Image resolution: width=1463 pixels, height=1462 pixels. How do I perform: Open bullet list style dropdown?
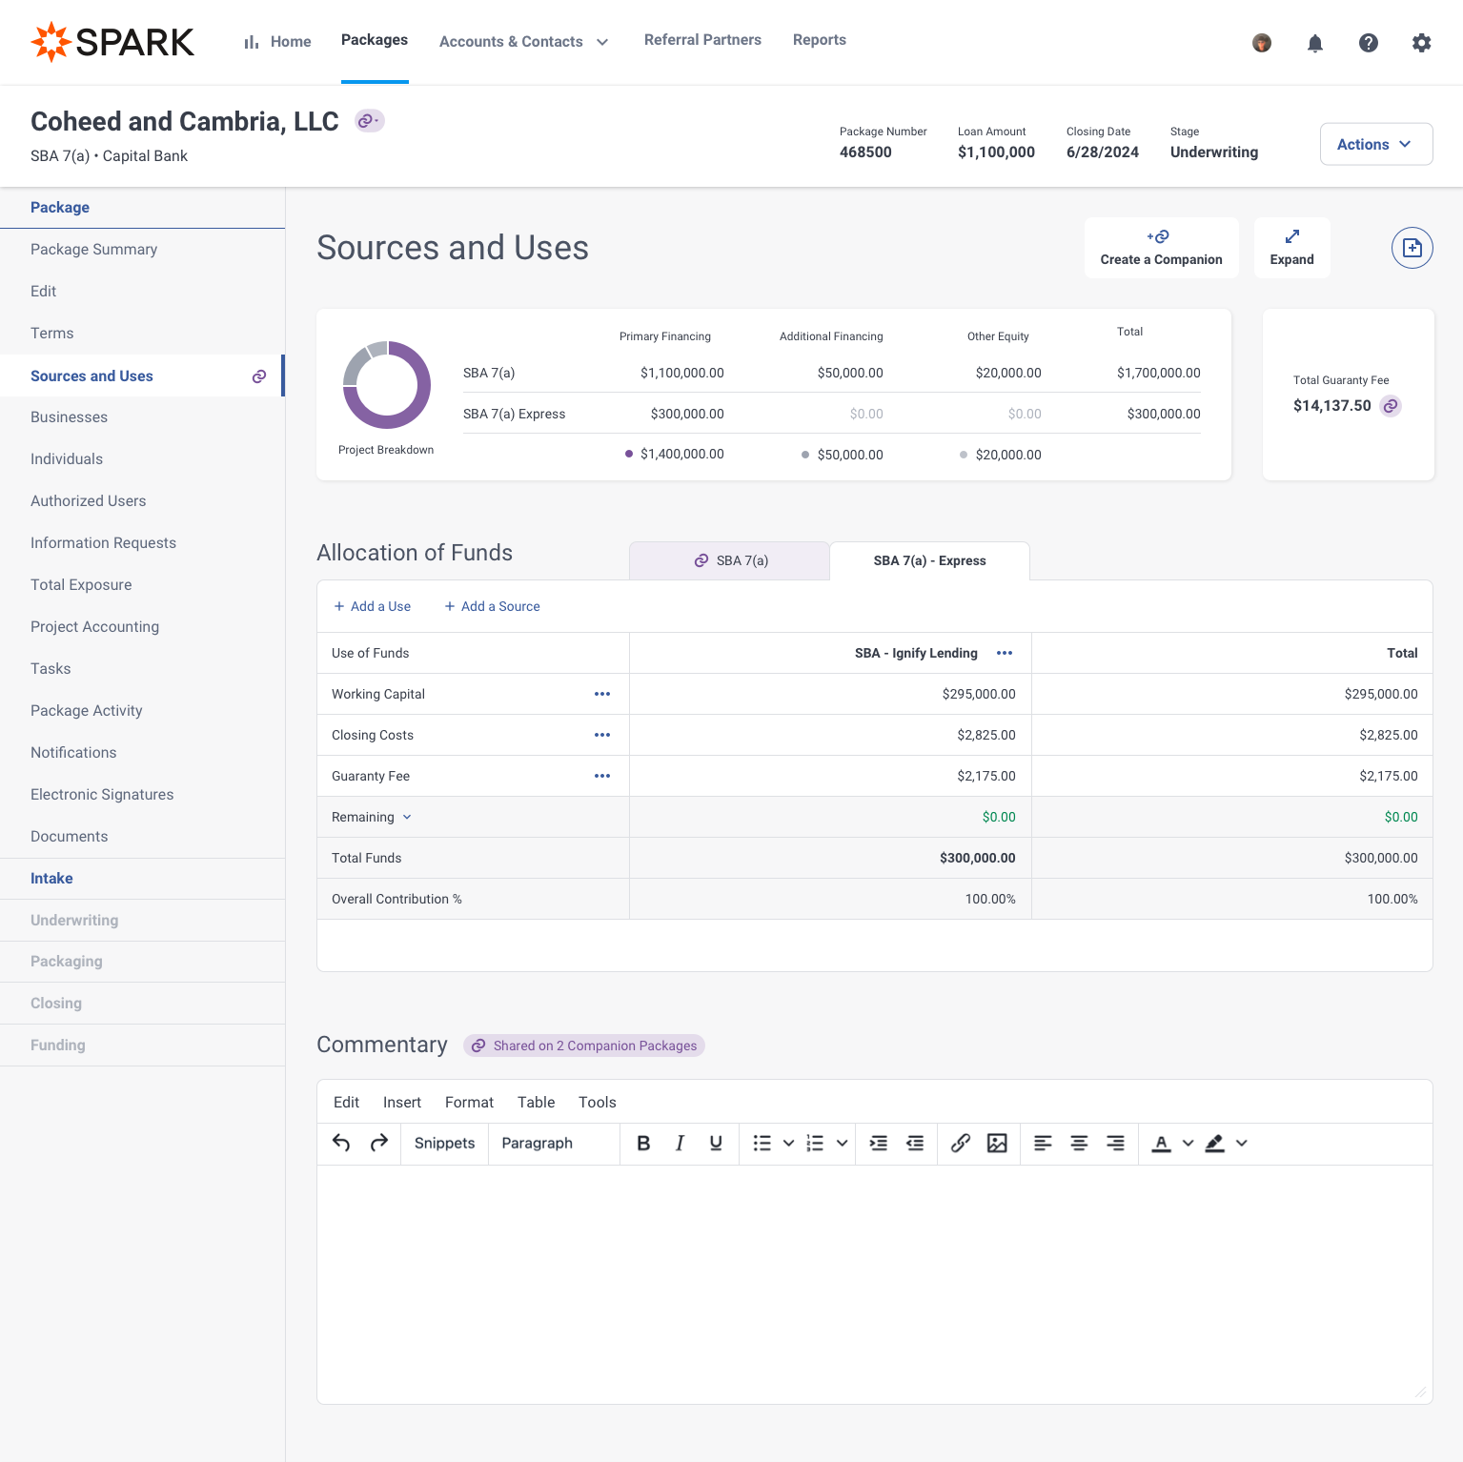[x=788, y=1143]
